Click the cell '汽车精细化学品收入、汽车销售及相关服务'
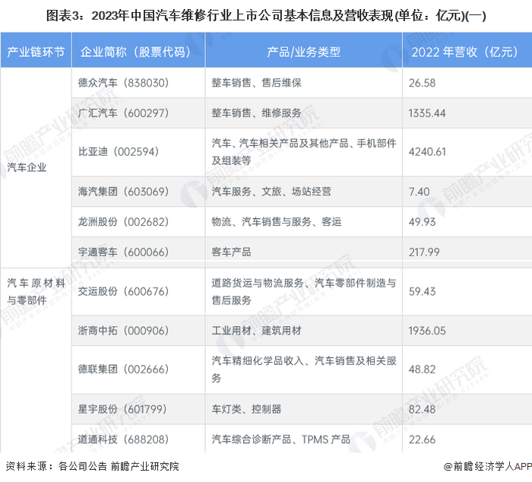This screenshot has width=532, height=482. click(x=304, y=369)
